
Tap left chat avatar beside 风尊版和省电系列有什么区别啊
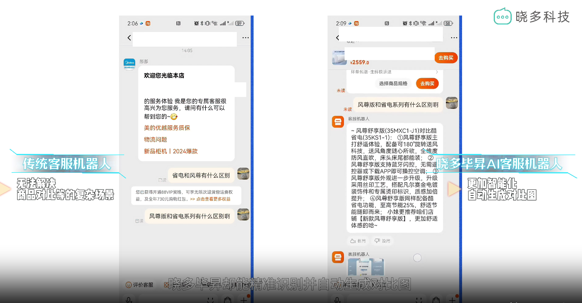pyautogui.click(x=243, y=214)
